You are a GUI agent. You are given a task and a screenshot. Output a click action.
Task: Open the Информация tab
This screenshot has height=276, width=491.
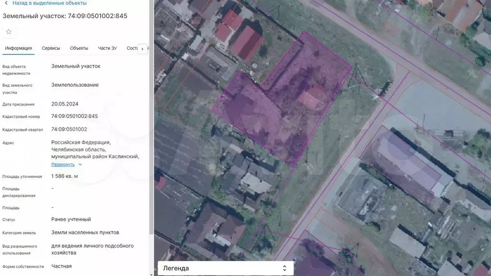pyautogui.click(x=18, y=48)
